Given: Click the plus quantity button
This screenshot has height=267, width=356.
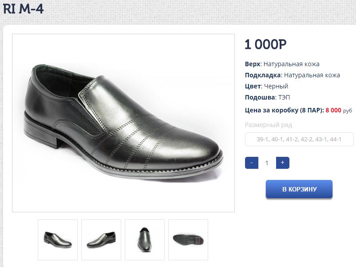Looking at the screenshot, I should coord(282,163).
